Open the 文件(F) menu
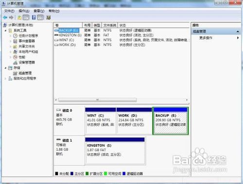The width and height of the screenshot is (243, 184). pyautogui.click(x=9, y=11)
